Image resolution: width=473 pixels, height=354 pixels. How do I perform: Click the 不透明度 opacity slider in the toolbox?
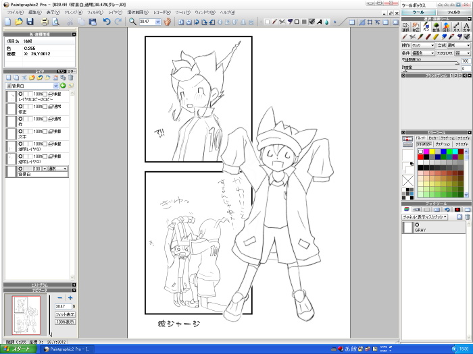(x=431, y=63)
